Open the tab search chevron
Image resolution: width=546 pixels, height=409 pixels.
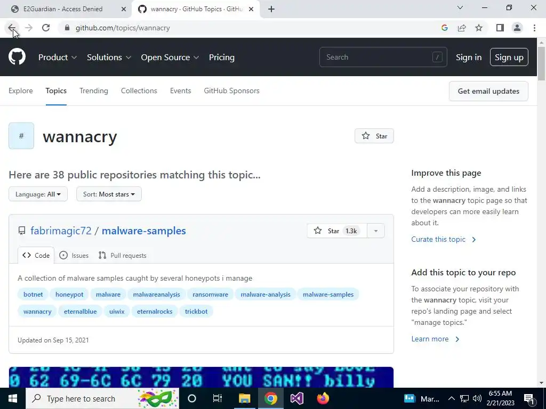[460, 7]
